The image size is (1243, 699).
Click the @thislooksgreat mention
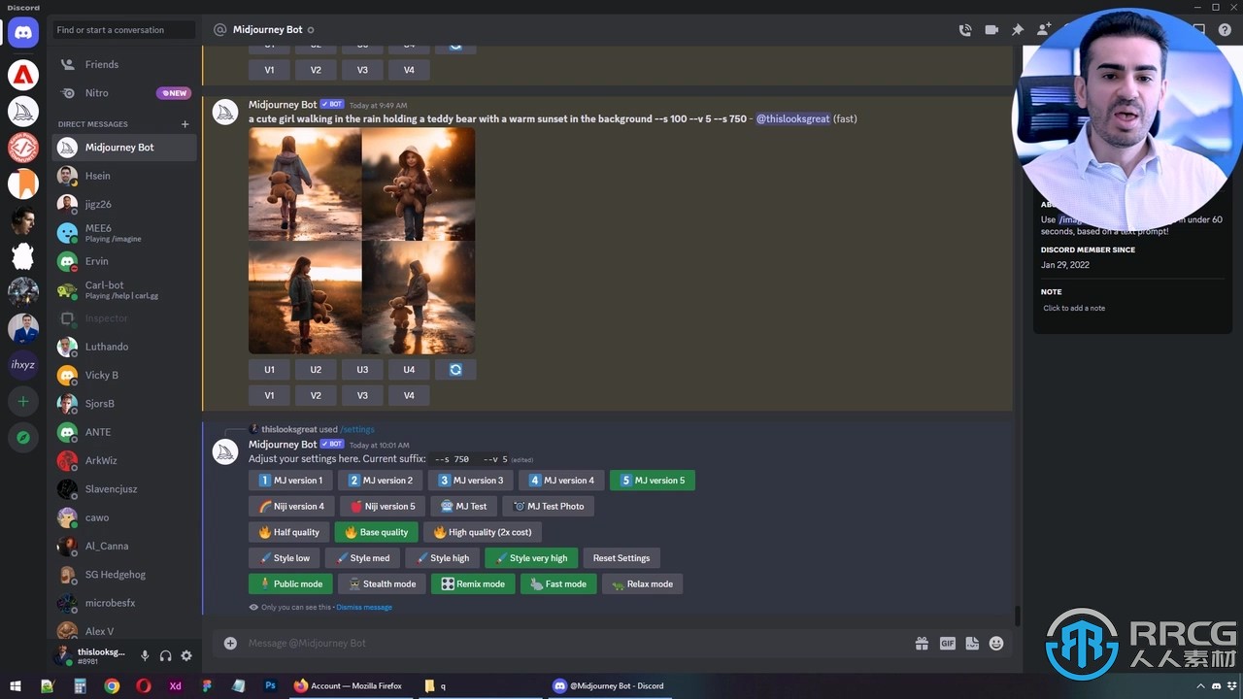[792, 118]
